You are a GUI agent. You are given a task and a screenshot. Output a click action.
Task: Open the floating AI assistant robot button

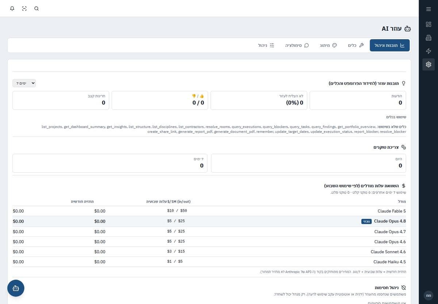click(16, 288)
